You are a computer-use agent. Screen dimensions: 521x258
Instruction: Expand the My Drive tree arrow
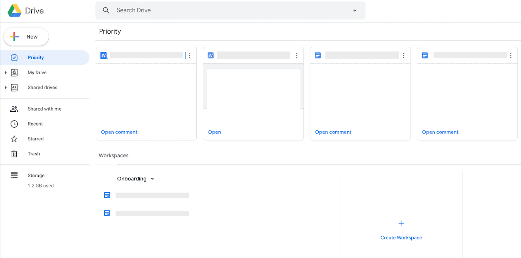point(6,73)
